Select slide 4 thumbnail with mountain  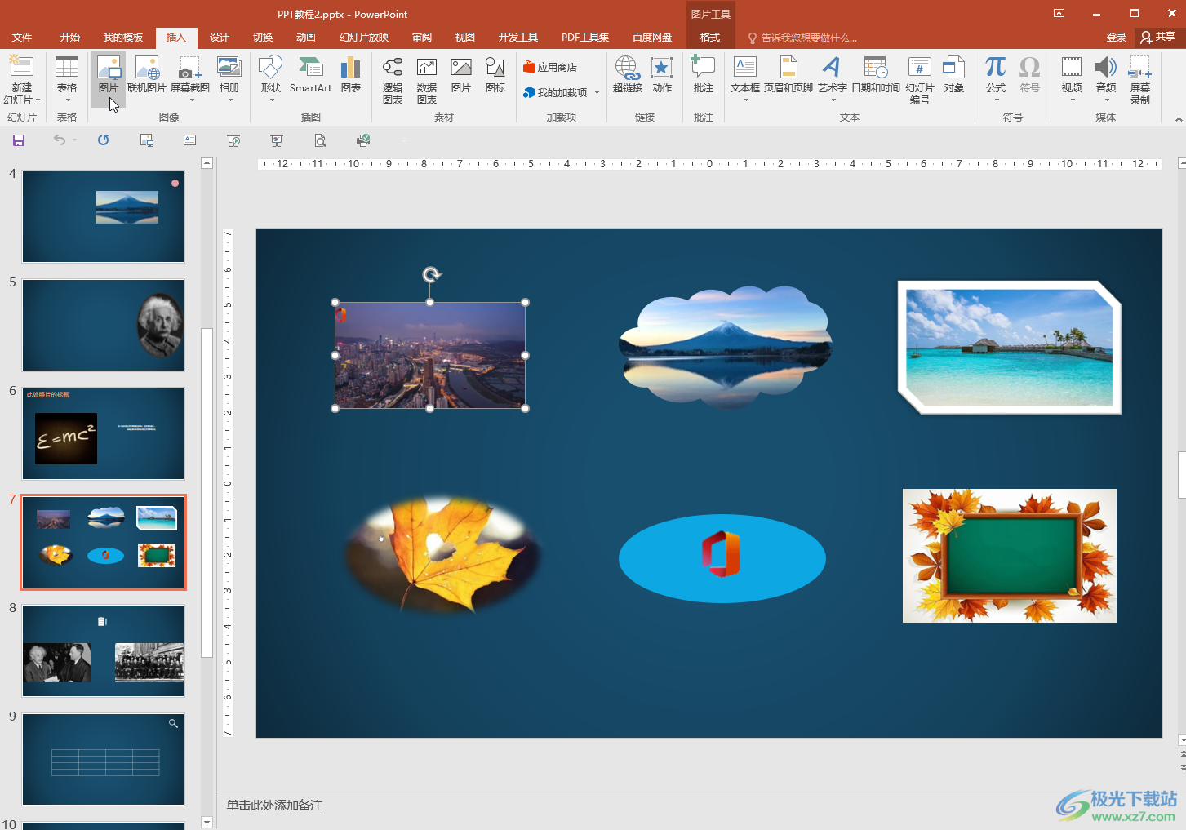(x=103, y=216)
